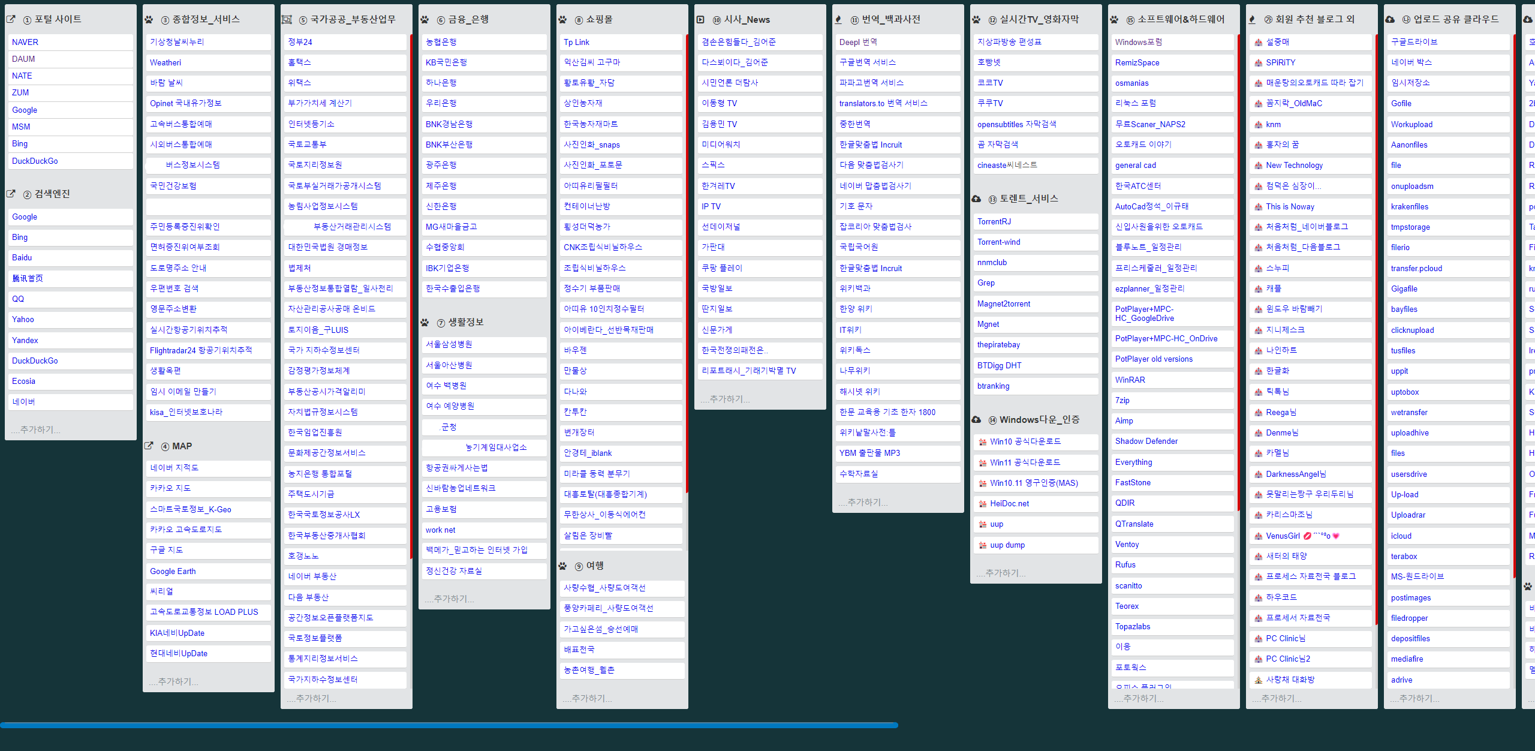Click 추가하기 under 생활정보 section

[449, 599]
